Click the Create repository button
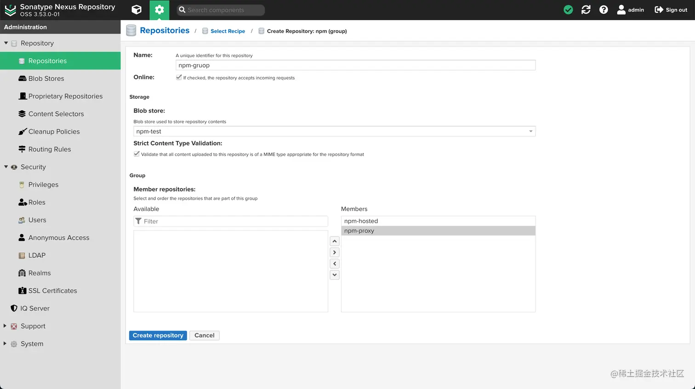 tap(158, 335)
